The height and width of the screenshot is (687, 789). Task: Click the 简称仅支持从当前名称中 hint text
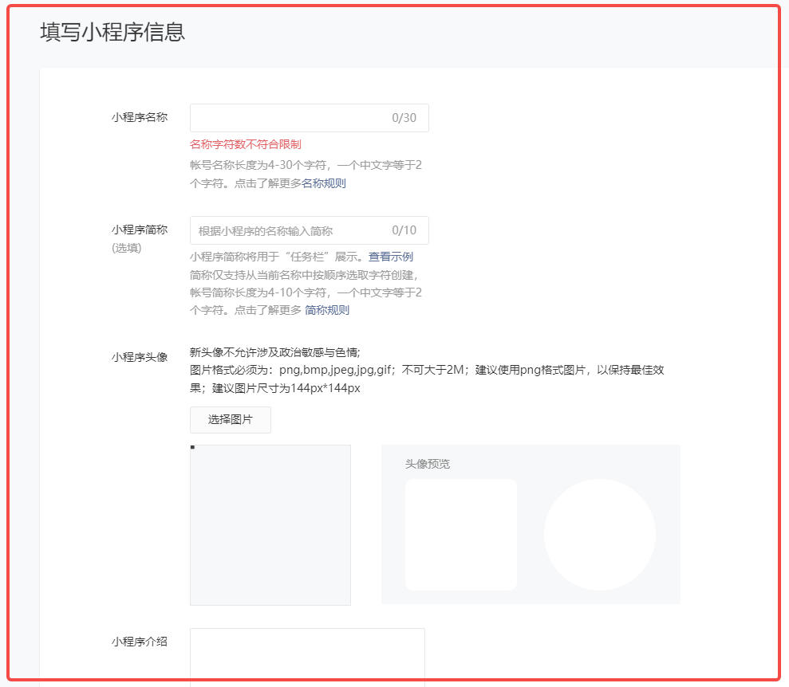click(304, 275)
